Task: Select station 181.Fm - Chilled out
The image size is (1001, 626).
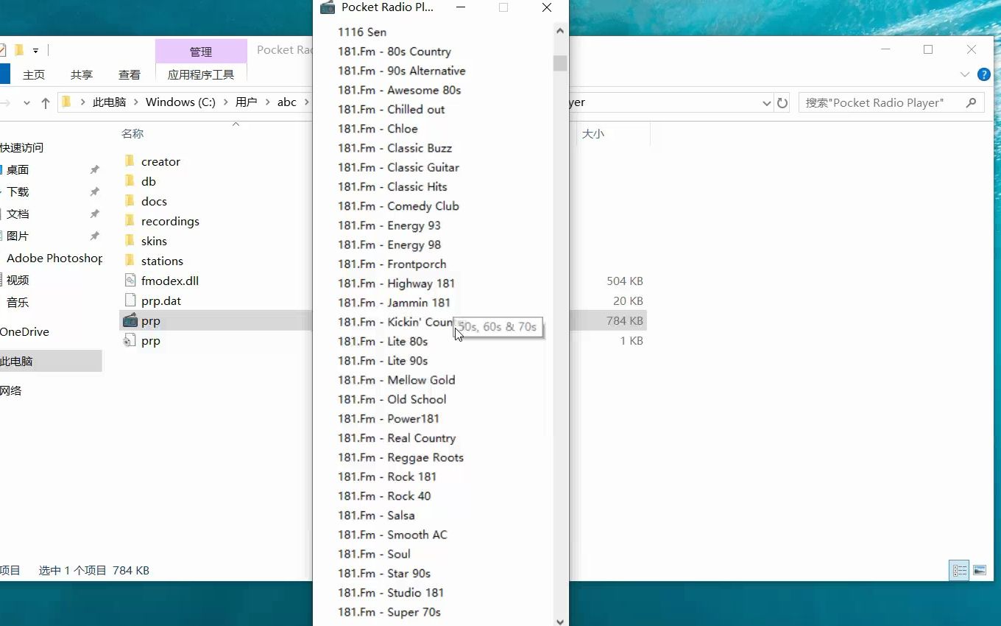Action: tap(392, 109)
